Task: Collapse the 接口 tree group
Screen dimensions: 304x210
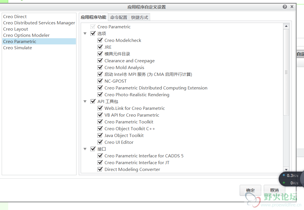Action: [85, 149]
